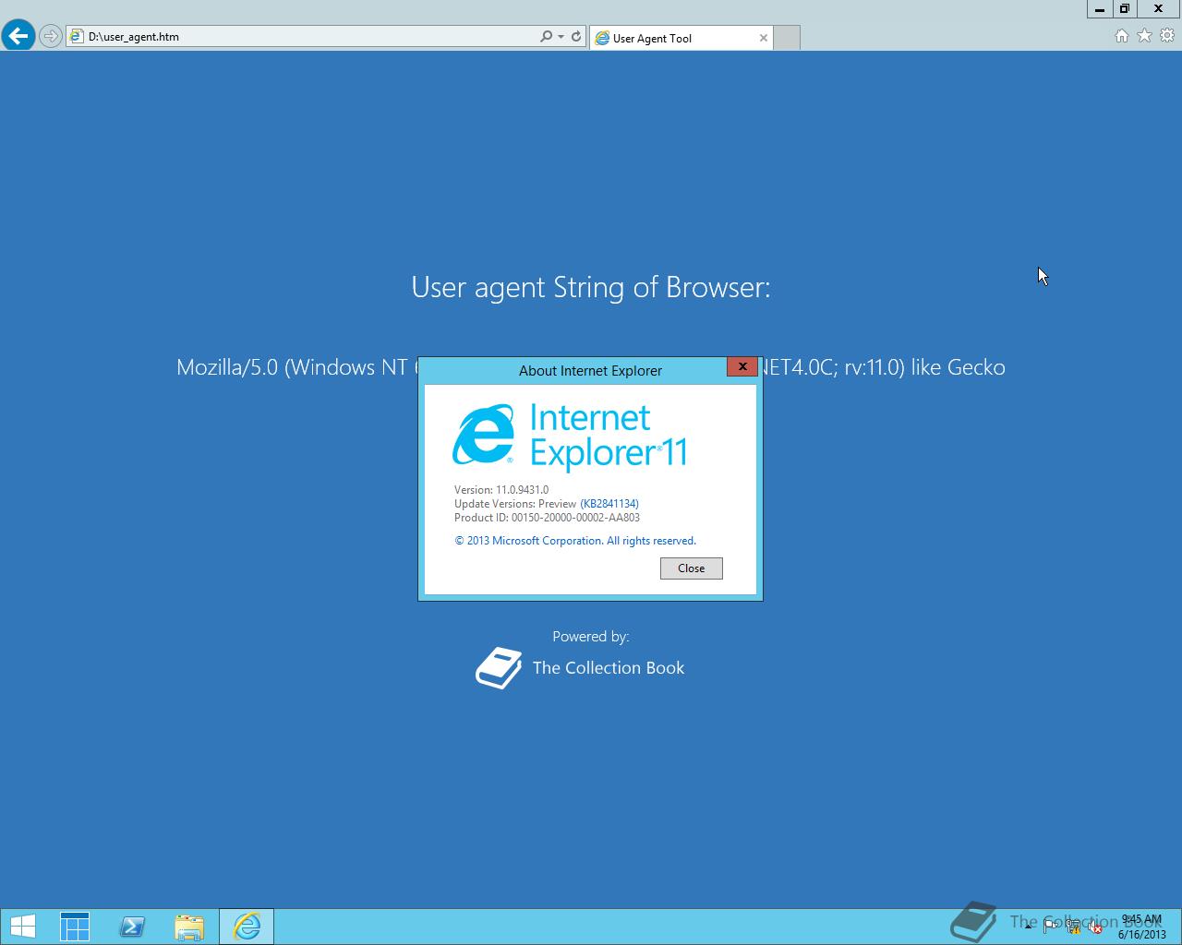Screen dimensions: 1182x945
Task: Click the User agent String of Browser heading
Action: click(591, 287)
